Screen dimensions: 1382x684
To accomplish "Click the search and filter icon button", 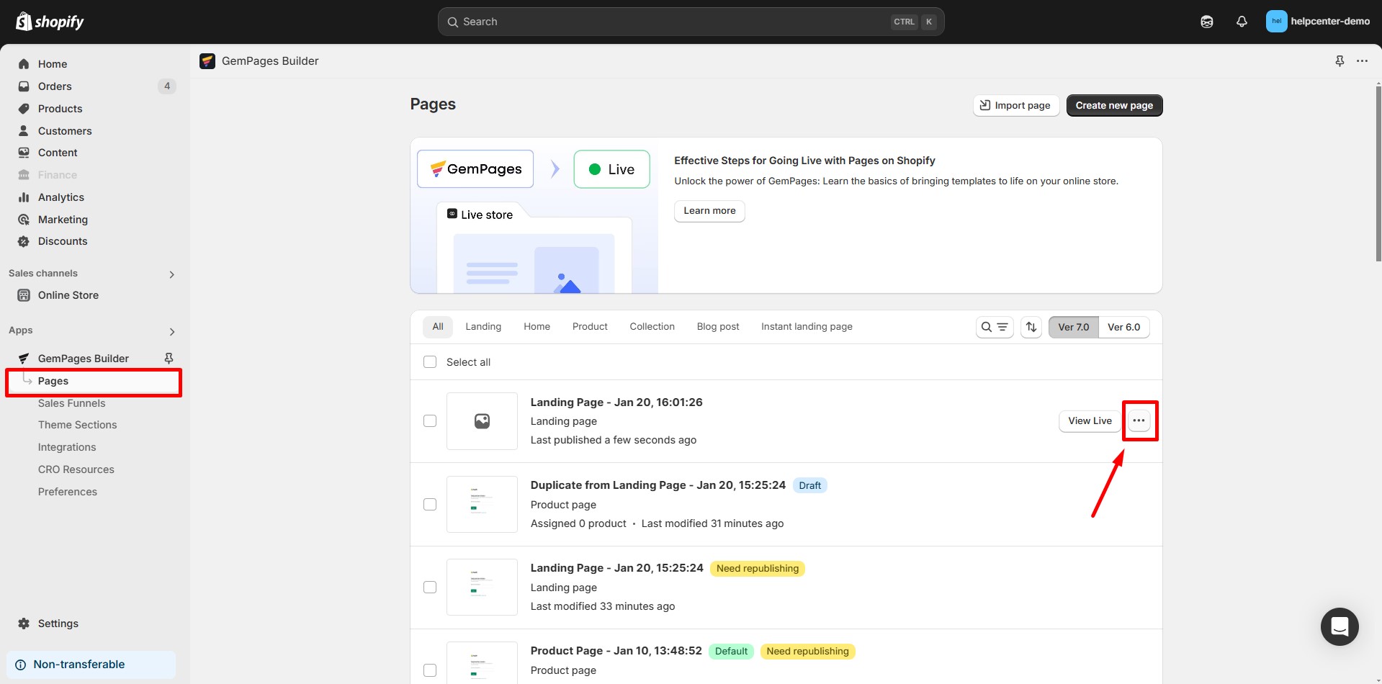I will coord(995,327).
